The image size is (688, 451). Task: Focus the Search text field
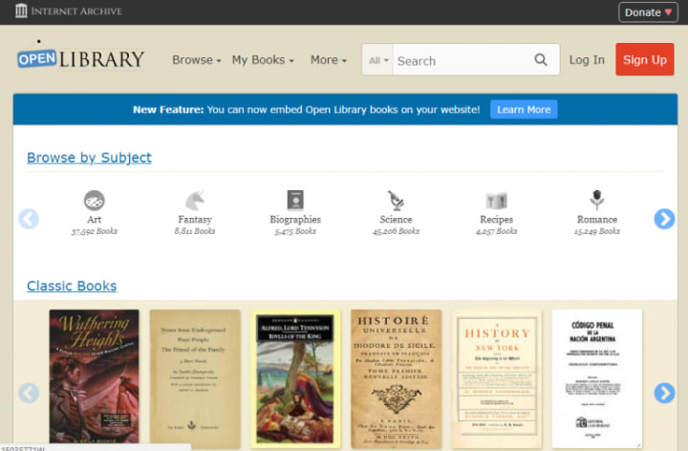click(x=462, y=60)
